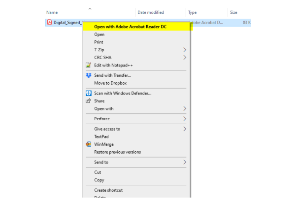Click the Dropbox icon beside Send with Transfer
The width and height of the screenshot is (298, 202).
tap(89, 75)
